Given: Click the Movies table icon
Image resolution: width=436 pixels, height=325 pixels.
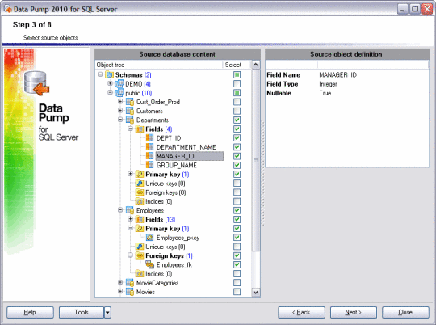Looking at the screenshot, I should [x=129, y=292].
